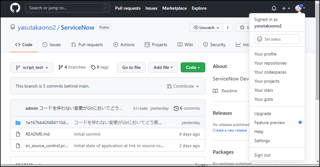Click the slash shortcut icon in search box
The width and height of the screenshot is (320, 167).
[105, 8]
